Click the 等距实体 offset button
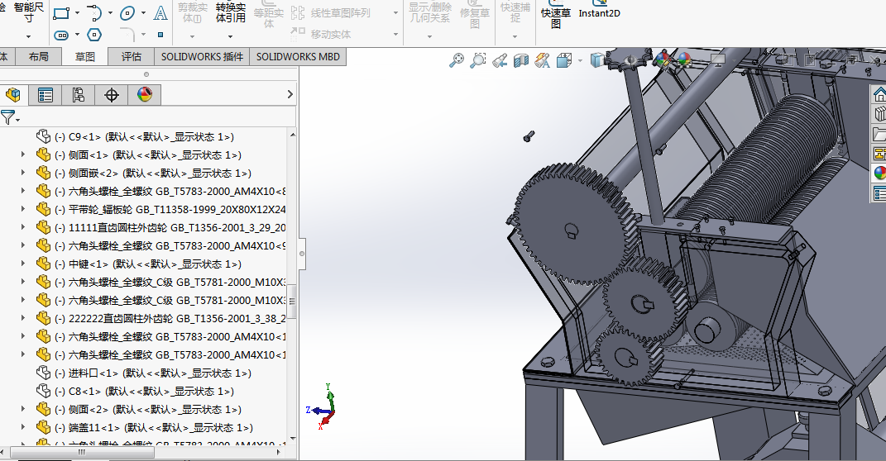The image size is (886, 461). coord(268,14)
